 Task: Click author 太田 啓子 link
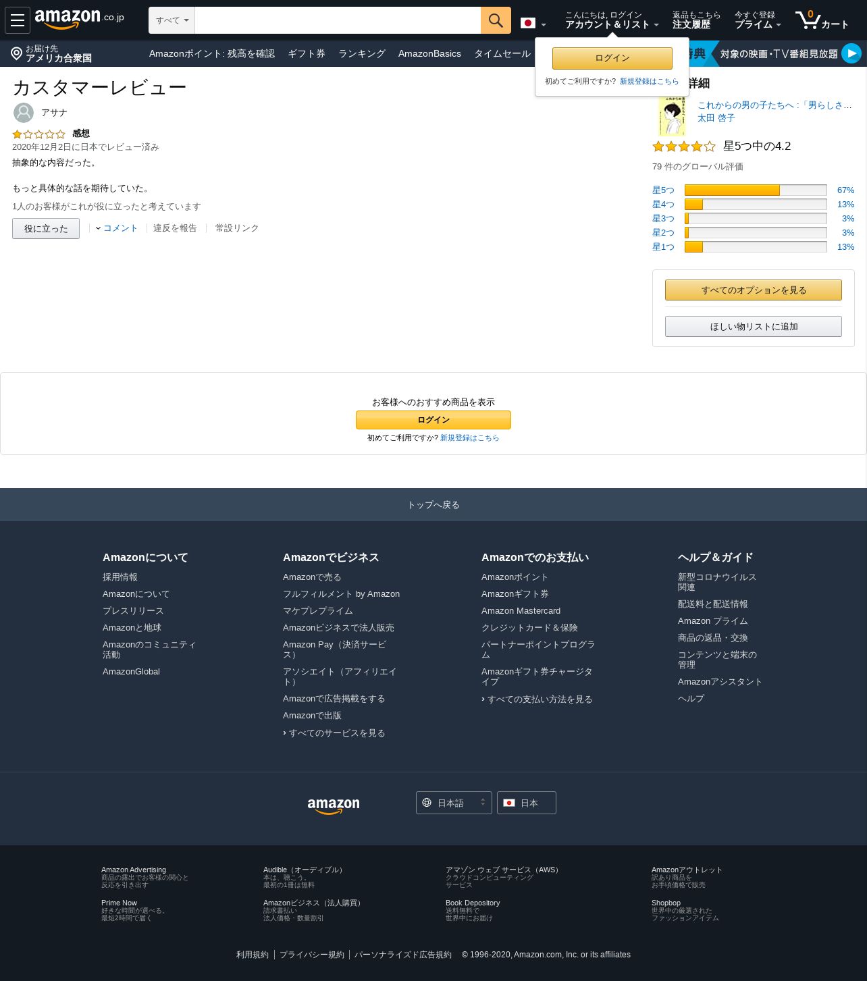click(716, 118)
